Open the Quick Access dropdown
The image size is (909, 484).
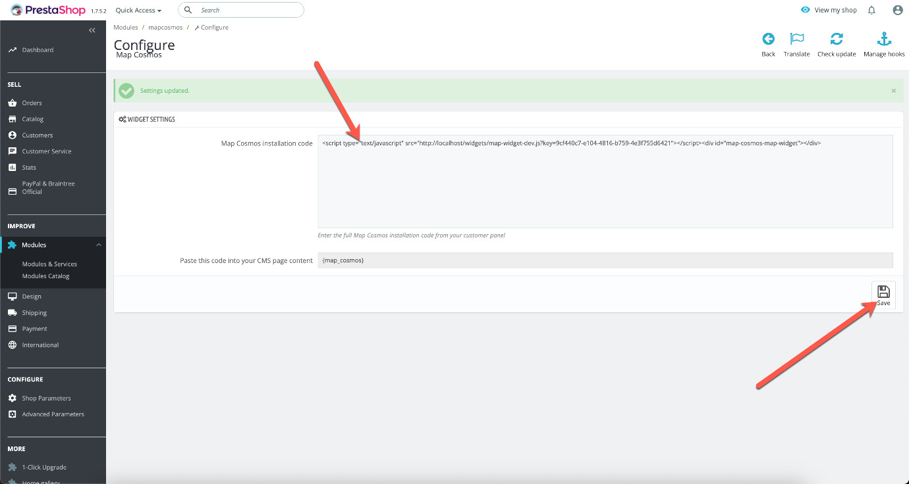(138, 11)
